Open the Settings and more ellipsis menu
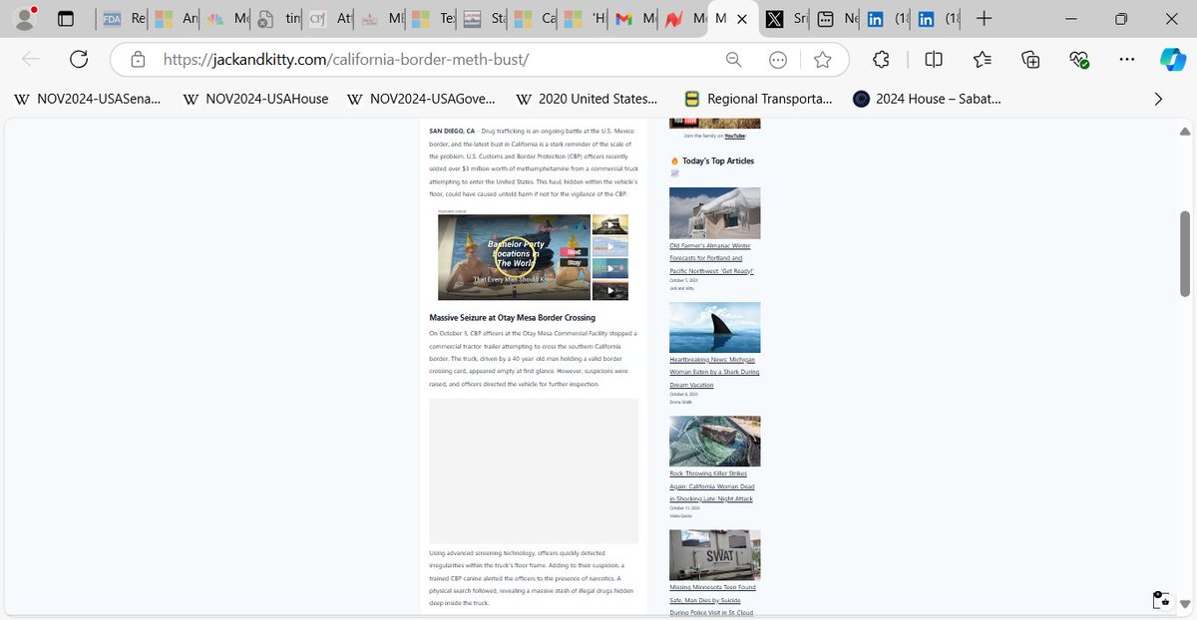Viewport: 1197px width, 620px height. point(1126,60)
